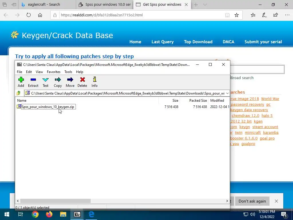Click the website search input field
Screen dimensions: 293x220
[x=257, y=69]
